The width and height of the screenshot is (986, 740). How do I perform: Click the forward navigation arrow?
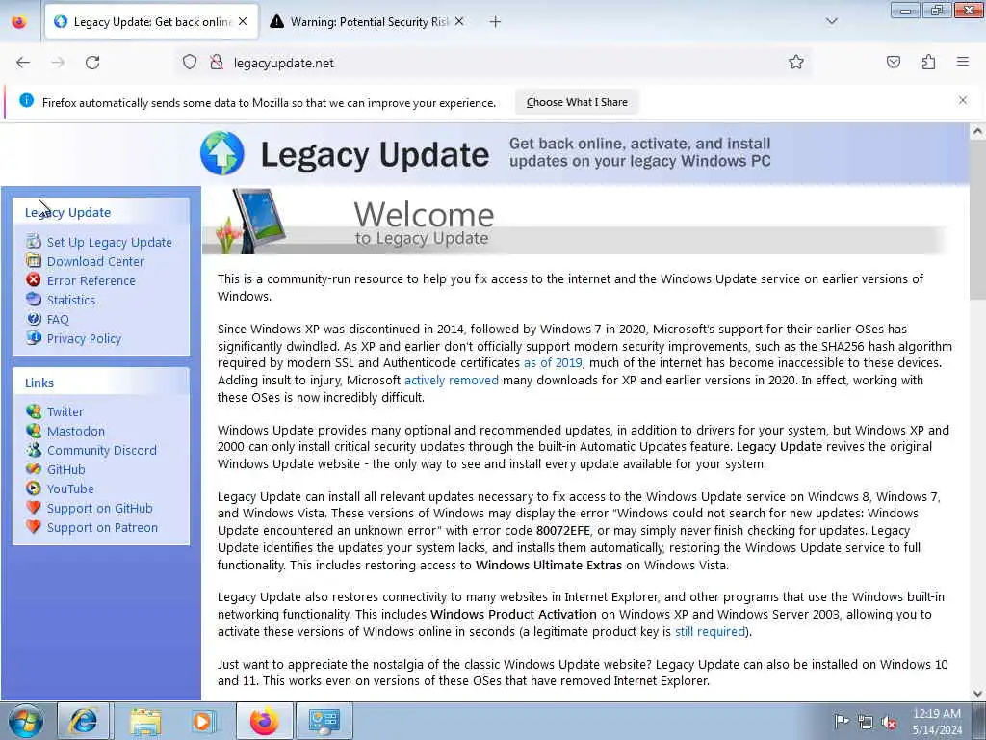(x=58, y=63)
